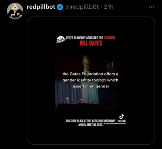Image resolution: width=162 pixels, height=149 pixels.
Task: Select the redpillbot display name
Action: point(41,7)
